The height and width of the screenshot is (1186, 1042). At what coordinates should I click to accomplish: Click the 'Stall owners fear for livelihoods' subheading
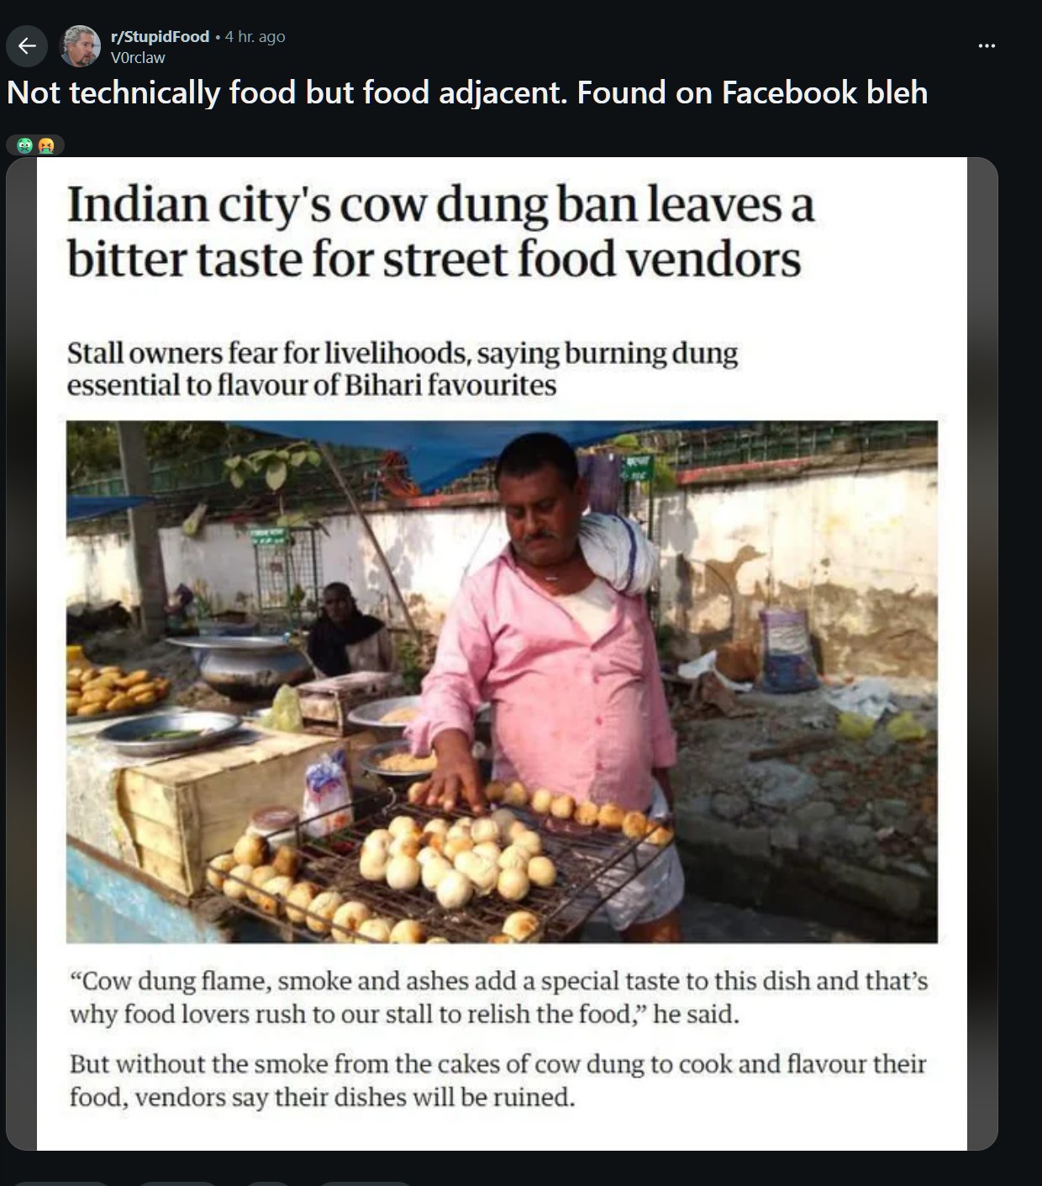[402, 368]
